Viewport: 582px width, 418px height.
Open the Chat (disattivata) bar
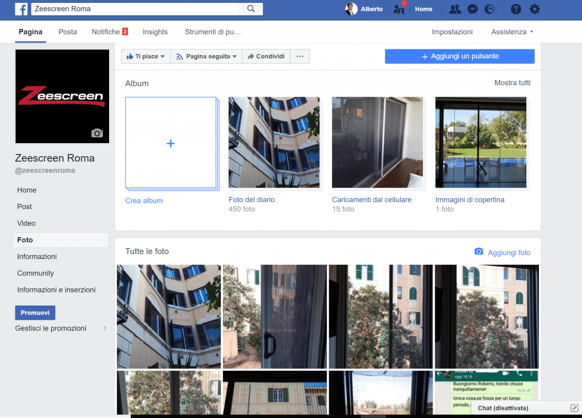coord(503,408)
